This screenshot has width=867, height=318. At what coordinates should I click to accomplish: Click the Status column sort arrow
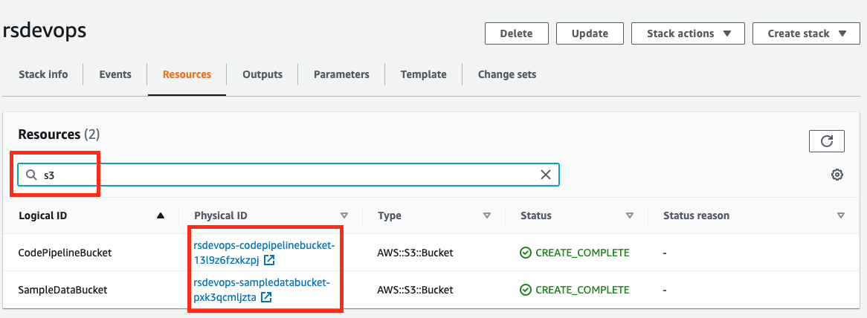click(x=630, y=215)
